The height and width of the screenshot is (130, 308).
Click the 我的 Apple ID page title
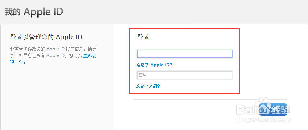(34, 12)
